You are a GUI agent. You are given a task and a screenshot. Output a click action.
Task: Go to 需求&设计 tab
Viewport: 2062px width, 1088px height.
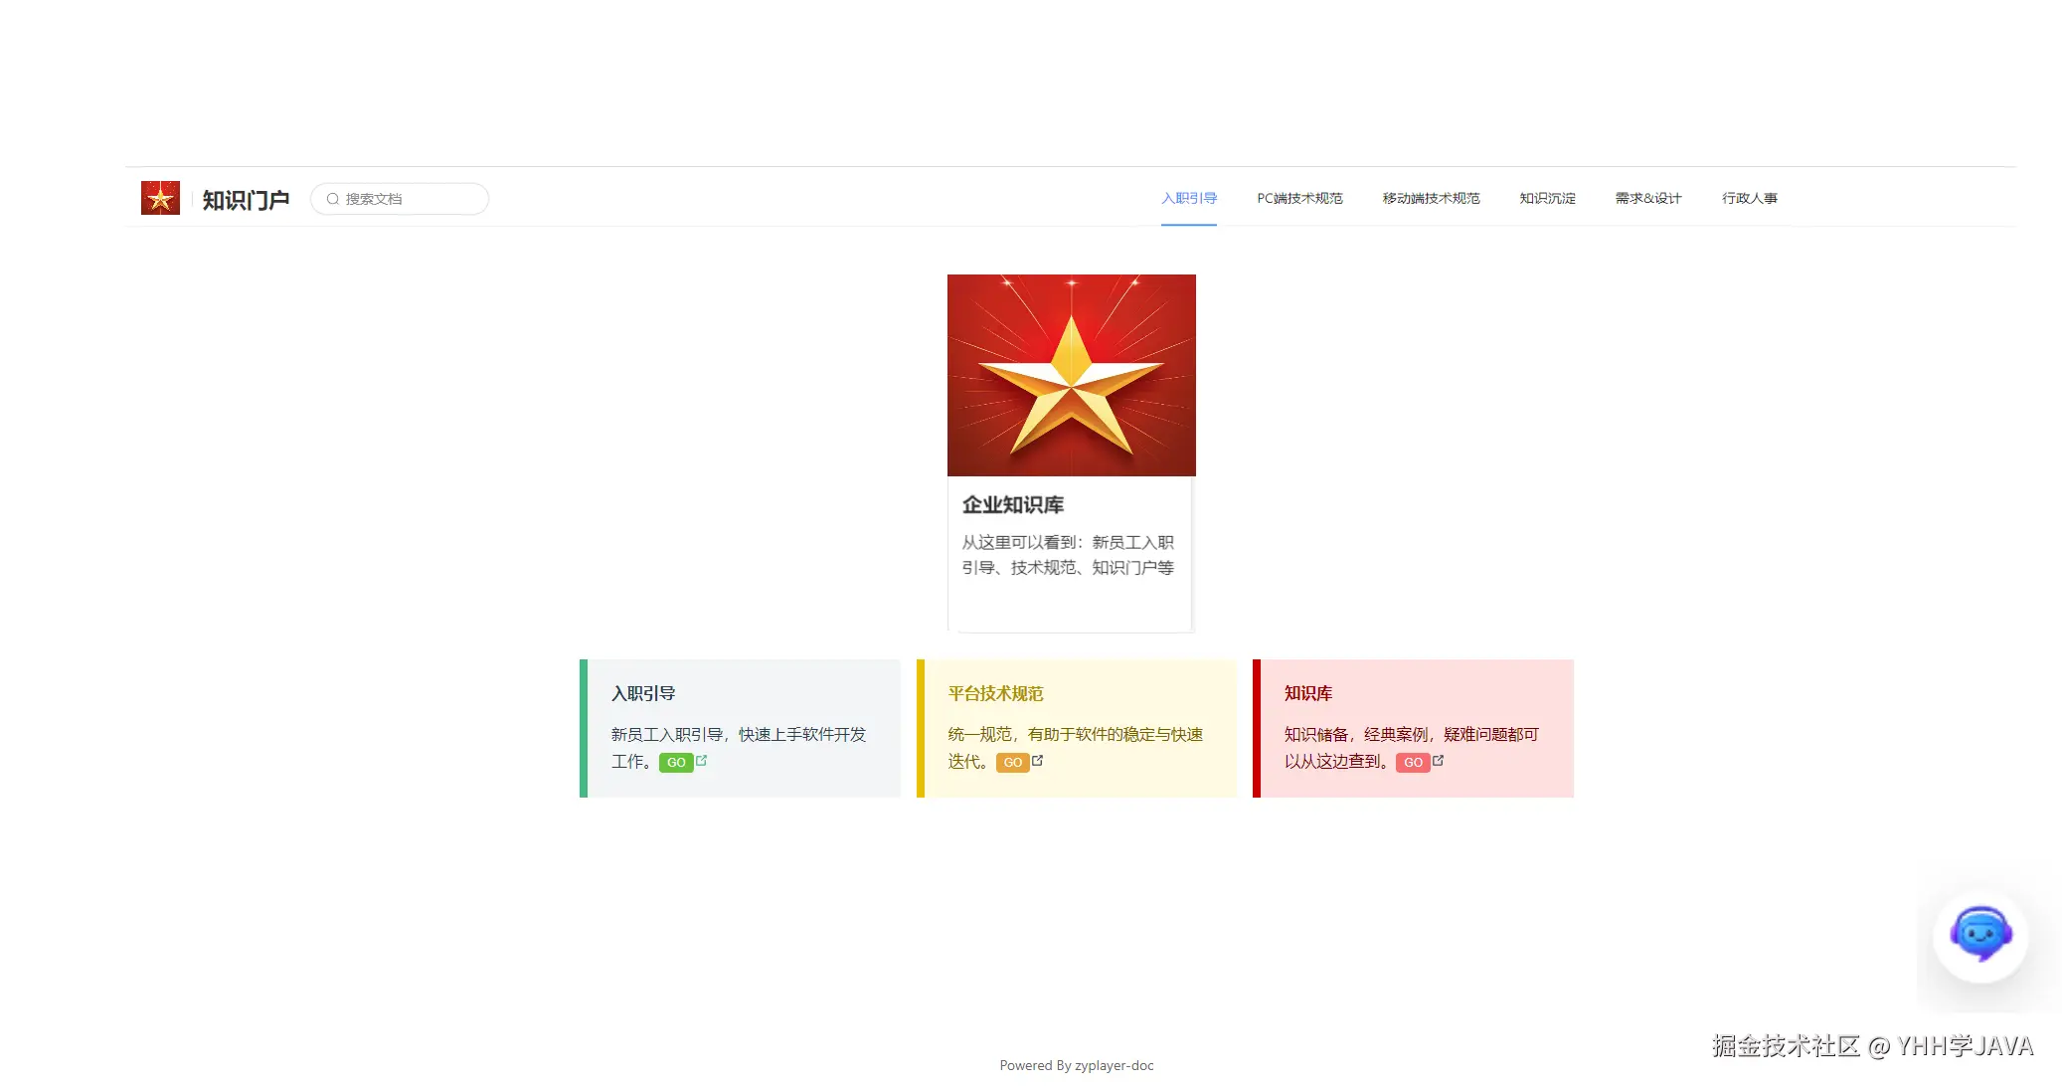(1648, 198)
